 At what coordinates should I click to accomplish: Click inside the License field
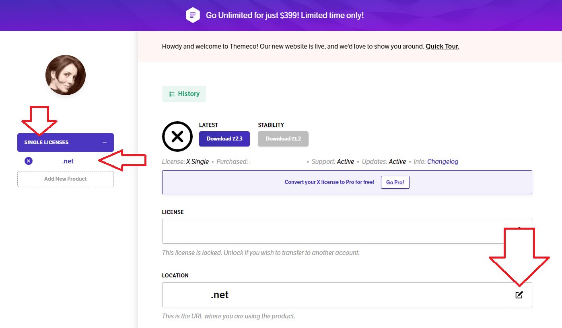click(x=335, y=231)
